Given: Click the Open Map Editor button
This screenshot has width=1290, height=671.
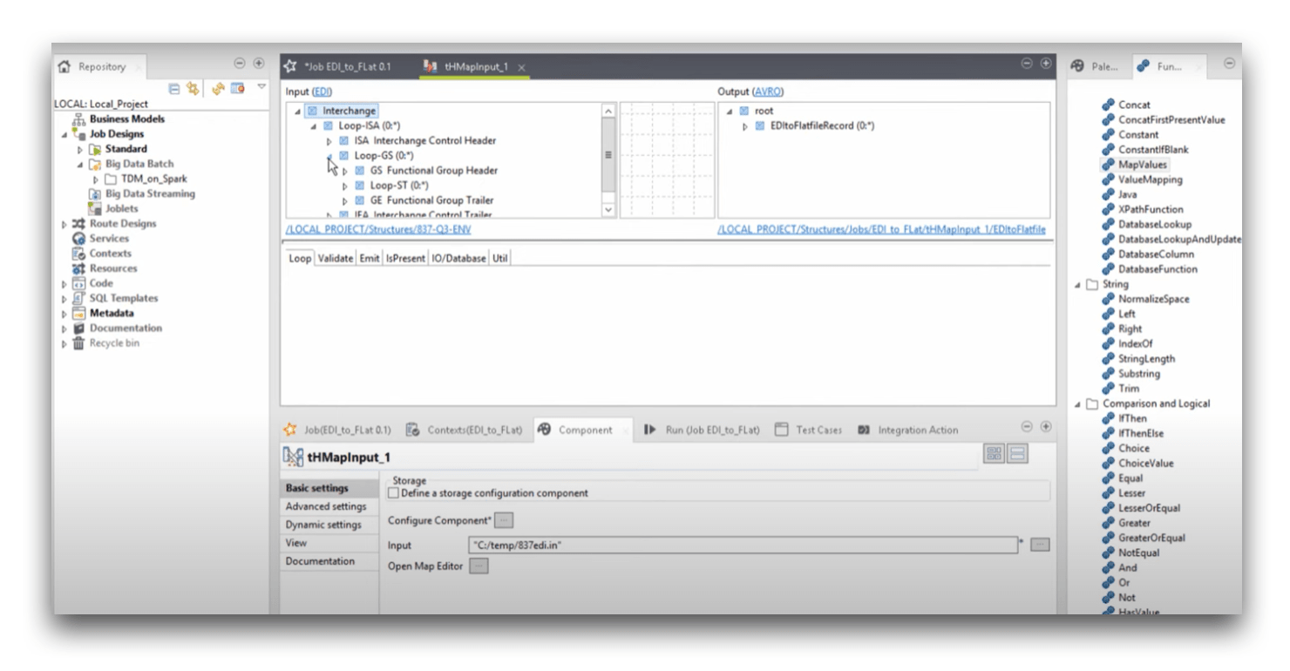Looking at the screenshot, I should pos(479,566).
